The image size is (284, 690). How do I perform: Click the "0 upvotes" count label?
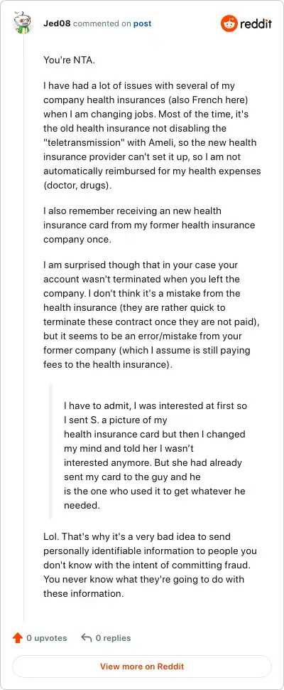[x=47, y=637]
